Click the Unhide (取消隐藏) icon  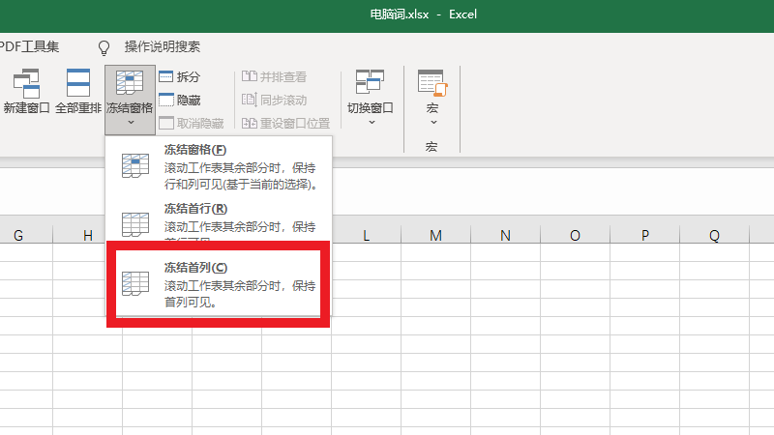pyautogui.click(x=166, y=123)
